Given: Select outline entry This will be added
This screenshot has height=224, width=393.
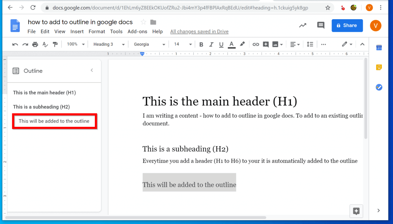Looking at the screenshot, I should coord(54,121).
